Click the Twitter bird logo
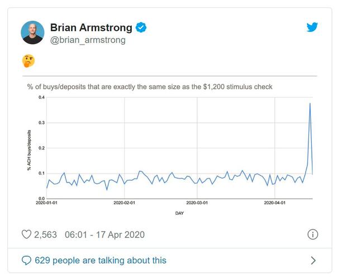 (312, 27)
